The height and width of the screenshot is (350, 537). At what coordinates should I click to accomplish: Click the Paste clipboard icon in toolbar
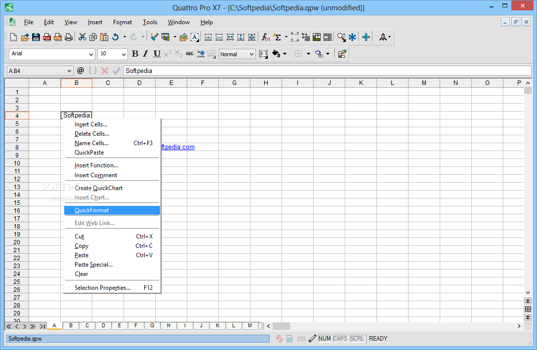104,37
